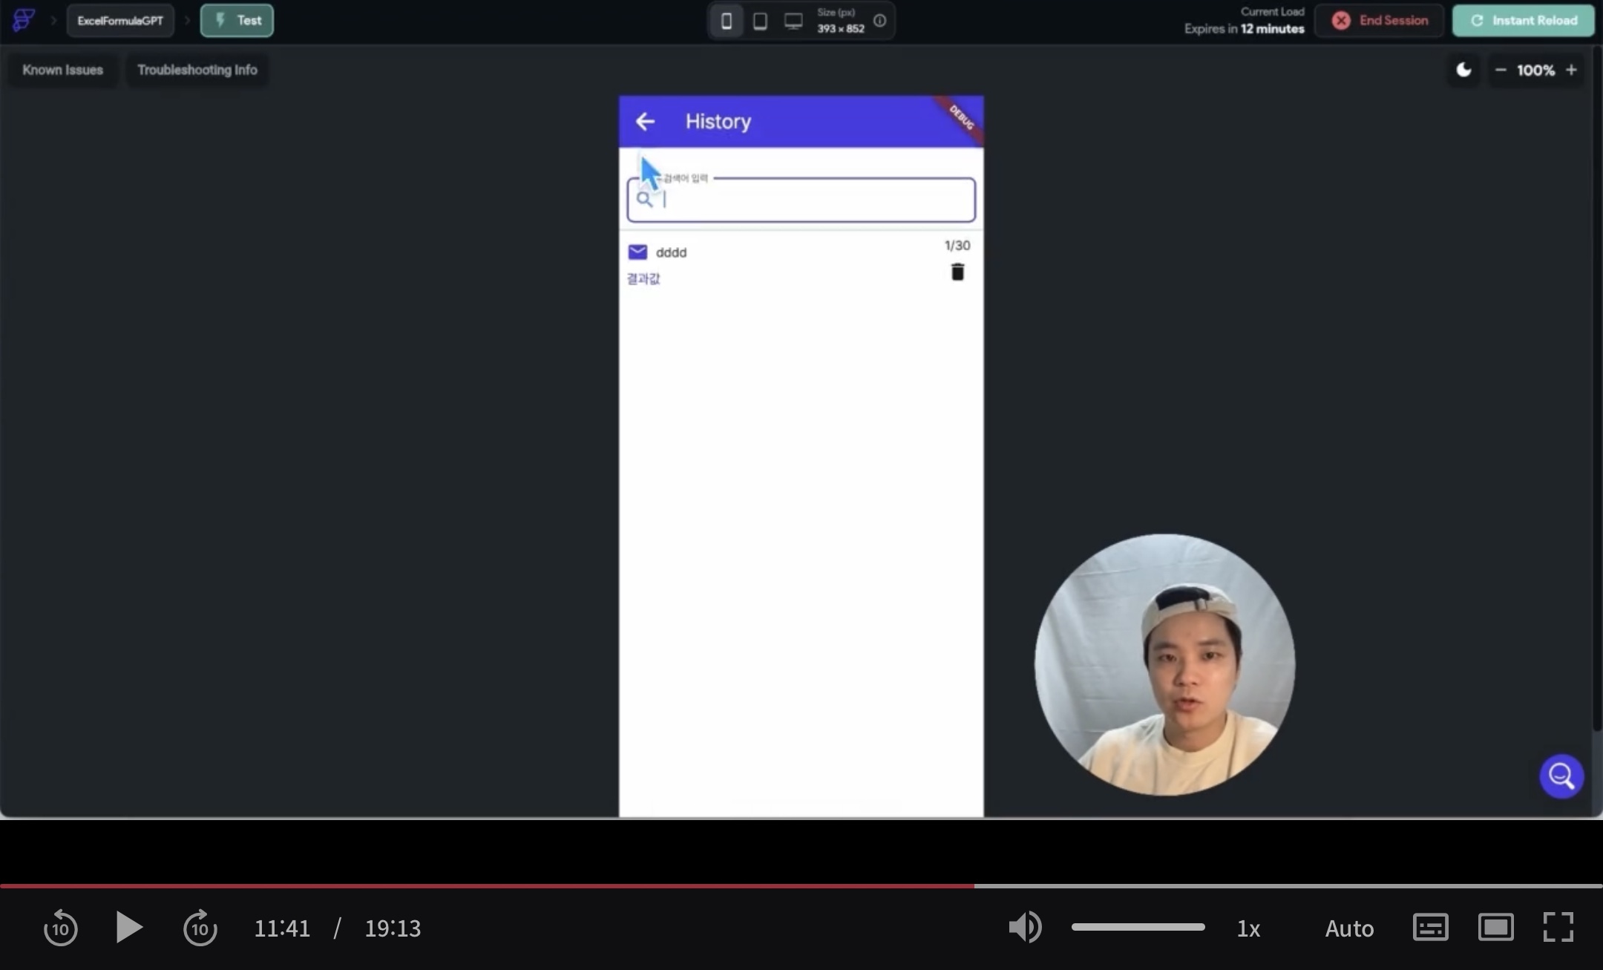Image resolution: width=1603 pixels, height=970 pixels.
Task: Click the round purple search chat button
Action: point(1561,776)
